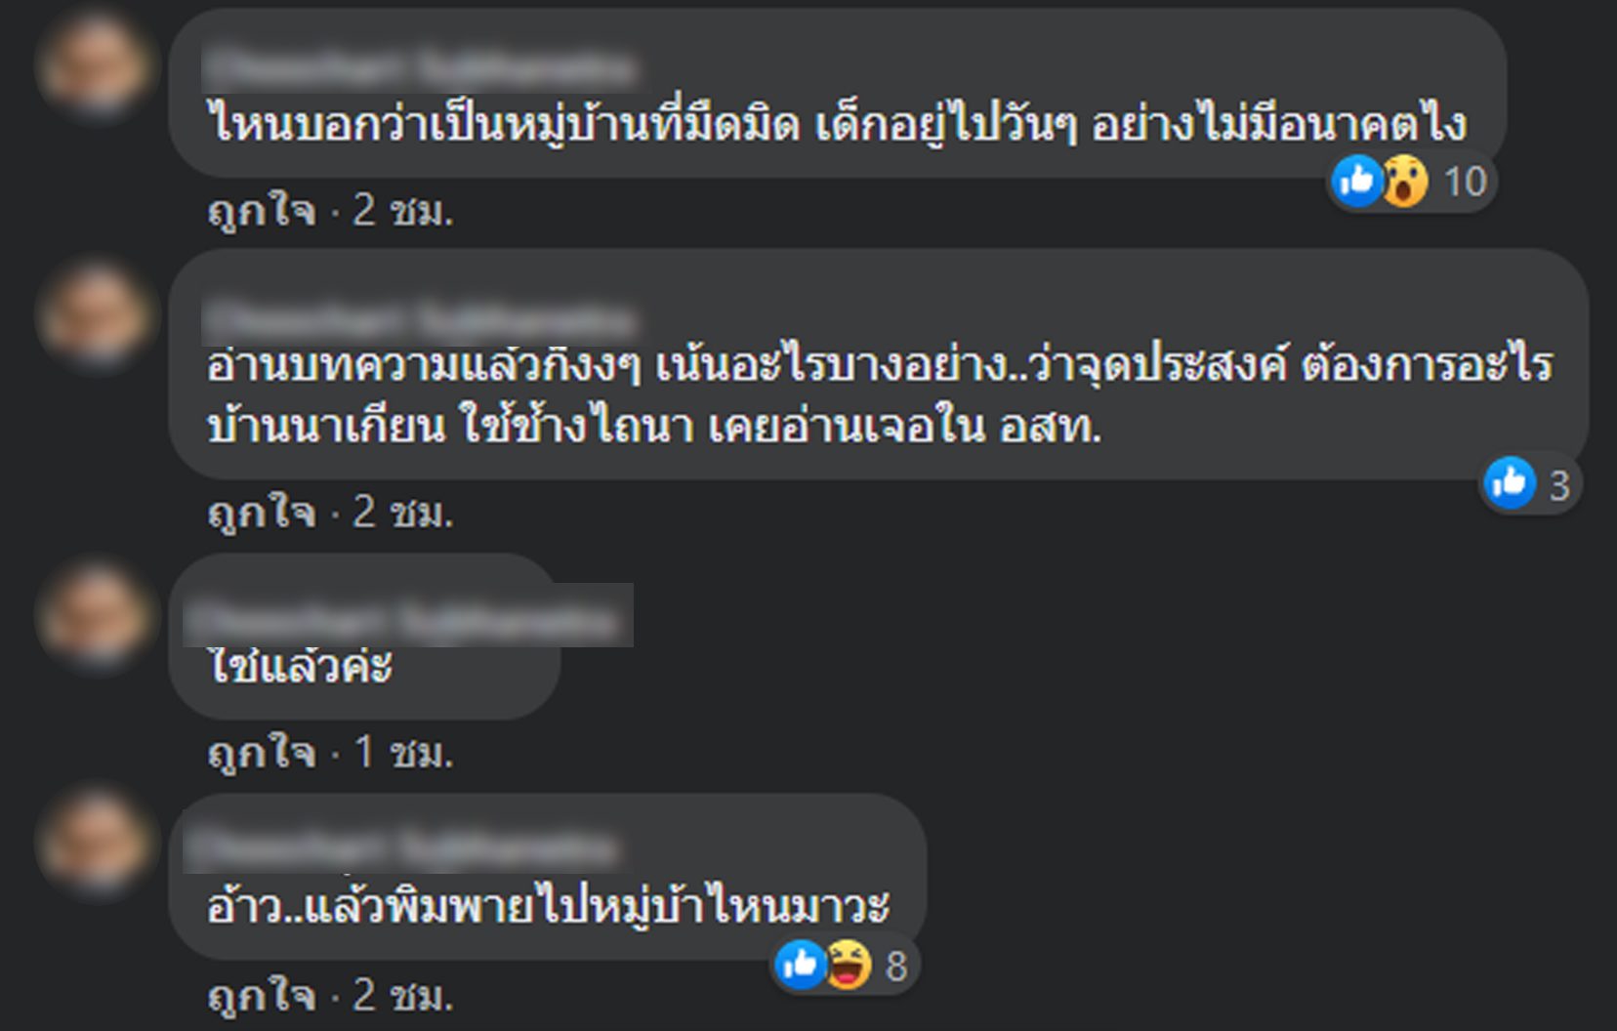The width and height of the screenshot is (1617, 1031).
Task: Open the blurred author name above หมู่บ้านที่มืดมิด comment
Action: pos(420,67)
